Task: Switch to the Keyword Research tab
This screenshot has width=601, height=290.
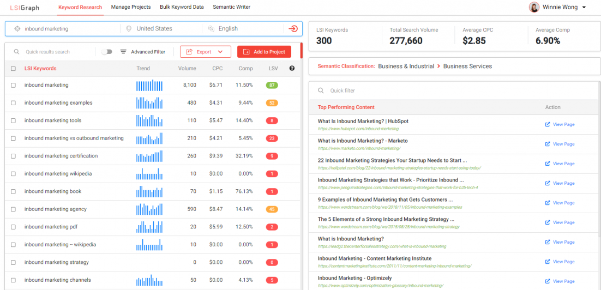Action: (80, 7)
